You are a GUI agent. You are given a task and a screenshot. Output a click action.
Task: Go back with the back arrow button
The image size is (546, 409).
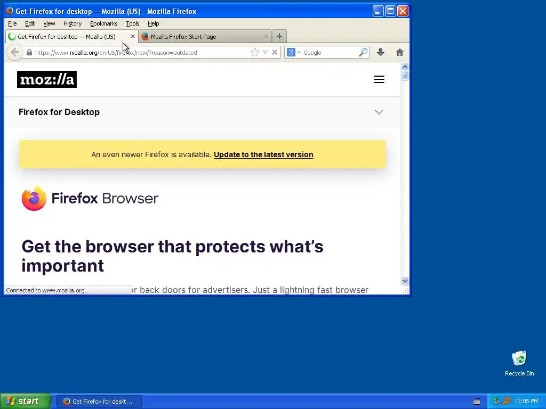point(14,53)
